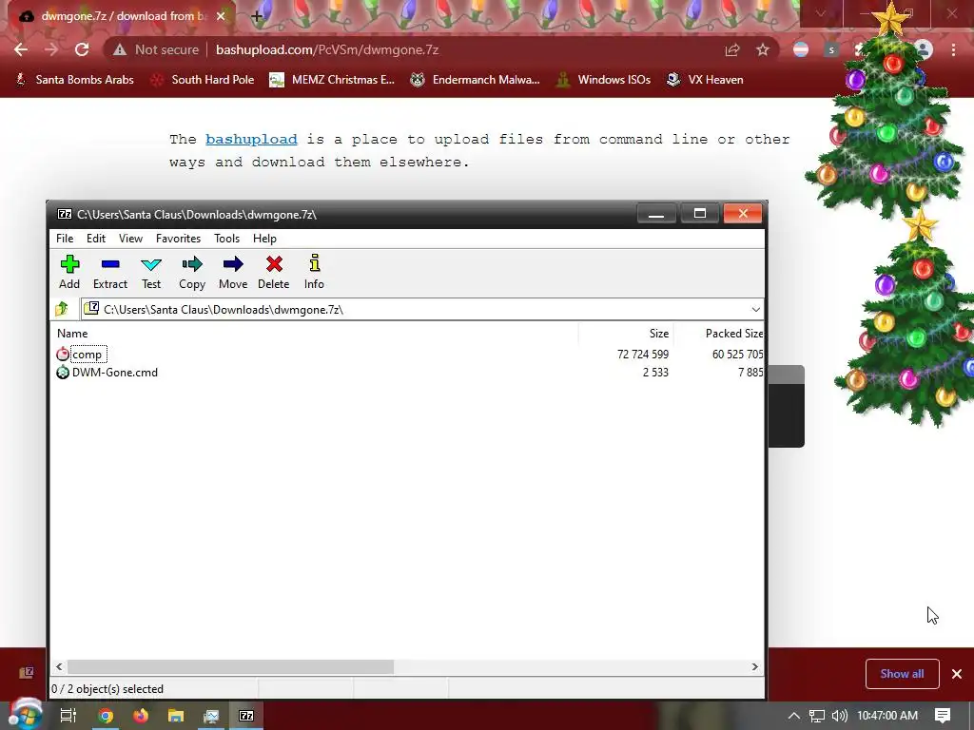Open the network icon in tray

coord(817,716)
